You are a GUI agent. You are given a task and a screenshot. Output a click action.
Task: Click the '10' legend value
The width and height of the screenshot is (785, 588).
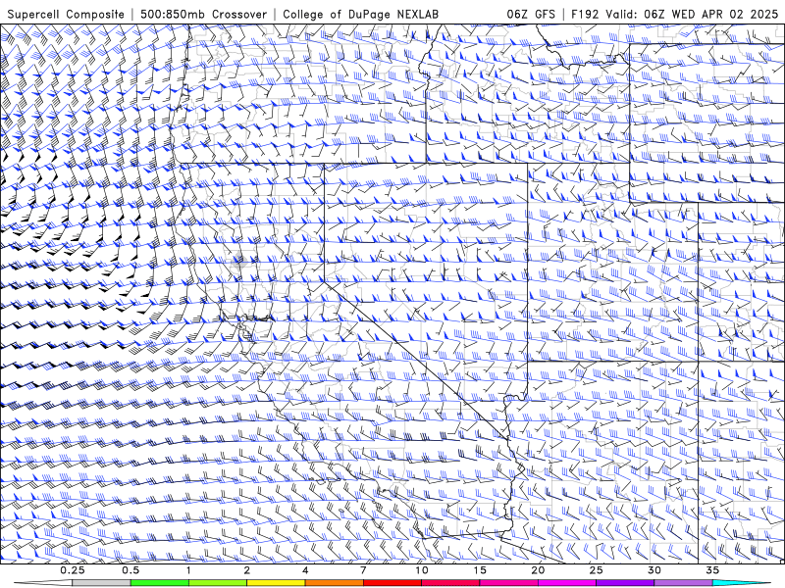pos(422,570)
